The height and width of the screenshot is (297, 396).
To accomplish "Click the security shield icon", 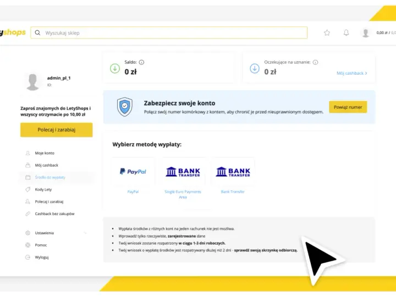I will point(125,107).
